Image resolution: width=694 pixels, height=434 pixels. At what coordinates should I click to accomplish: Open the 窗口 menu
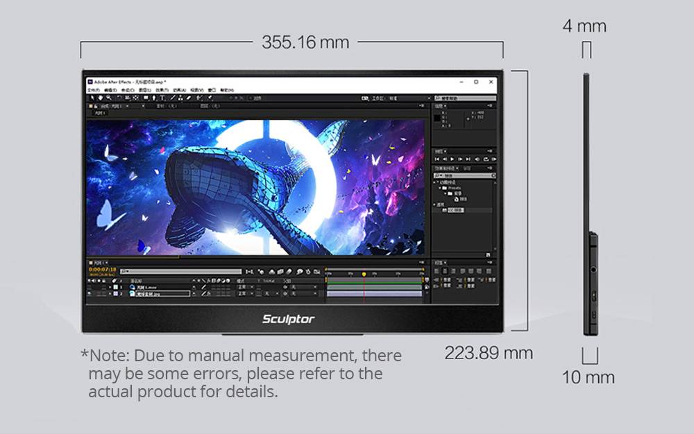point(212,90)
